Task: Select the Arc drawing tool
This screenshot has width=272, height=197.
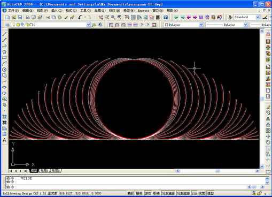Action: click(x=4, y=64)
